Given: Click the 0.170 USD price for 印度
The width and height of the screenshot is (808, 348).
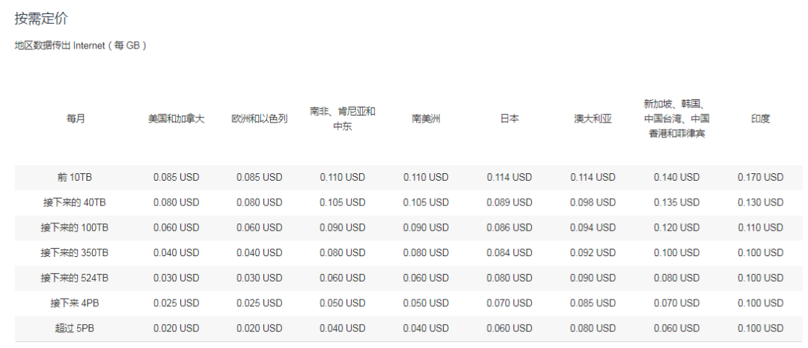Looking at the screenshot, I should (760, 178).
